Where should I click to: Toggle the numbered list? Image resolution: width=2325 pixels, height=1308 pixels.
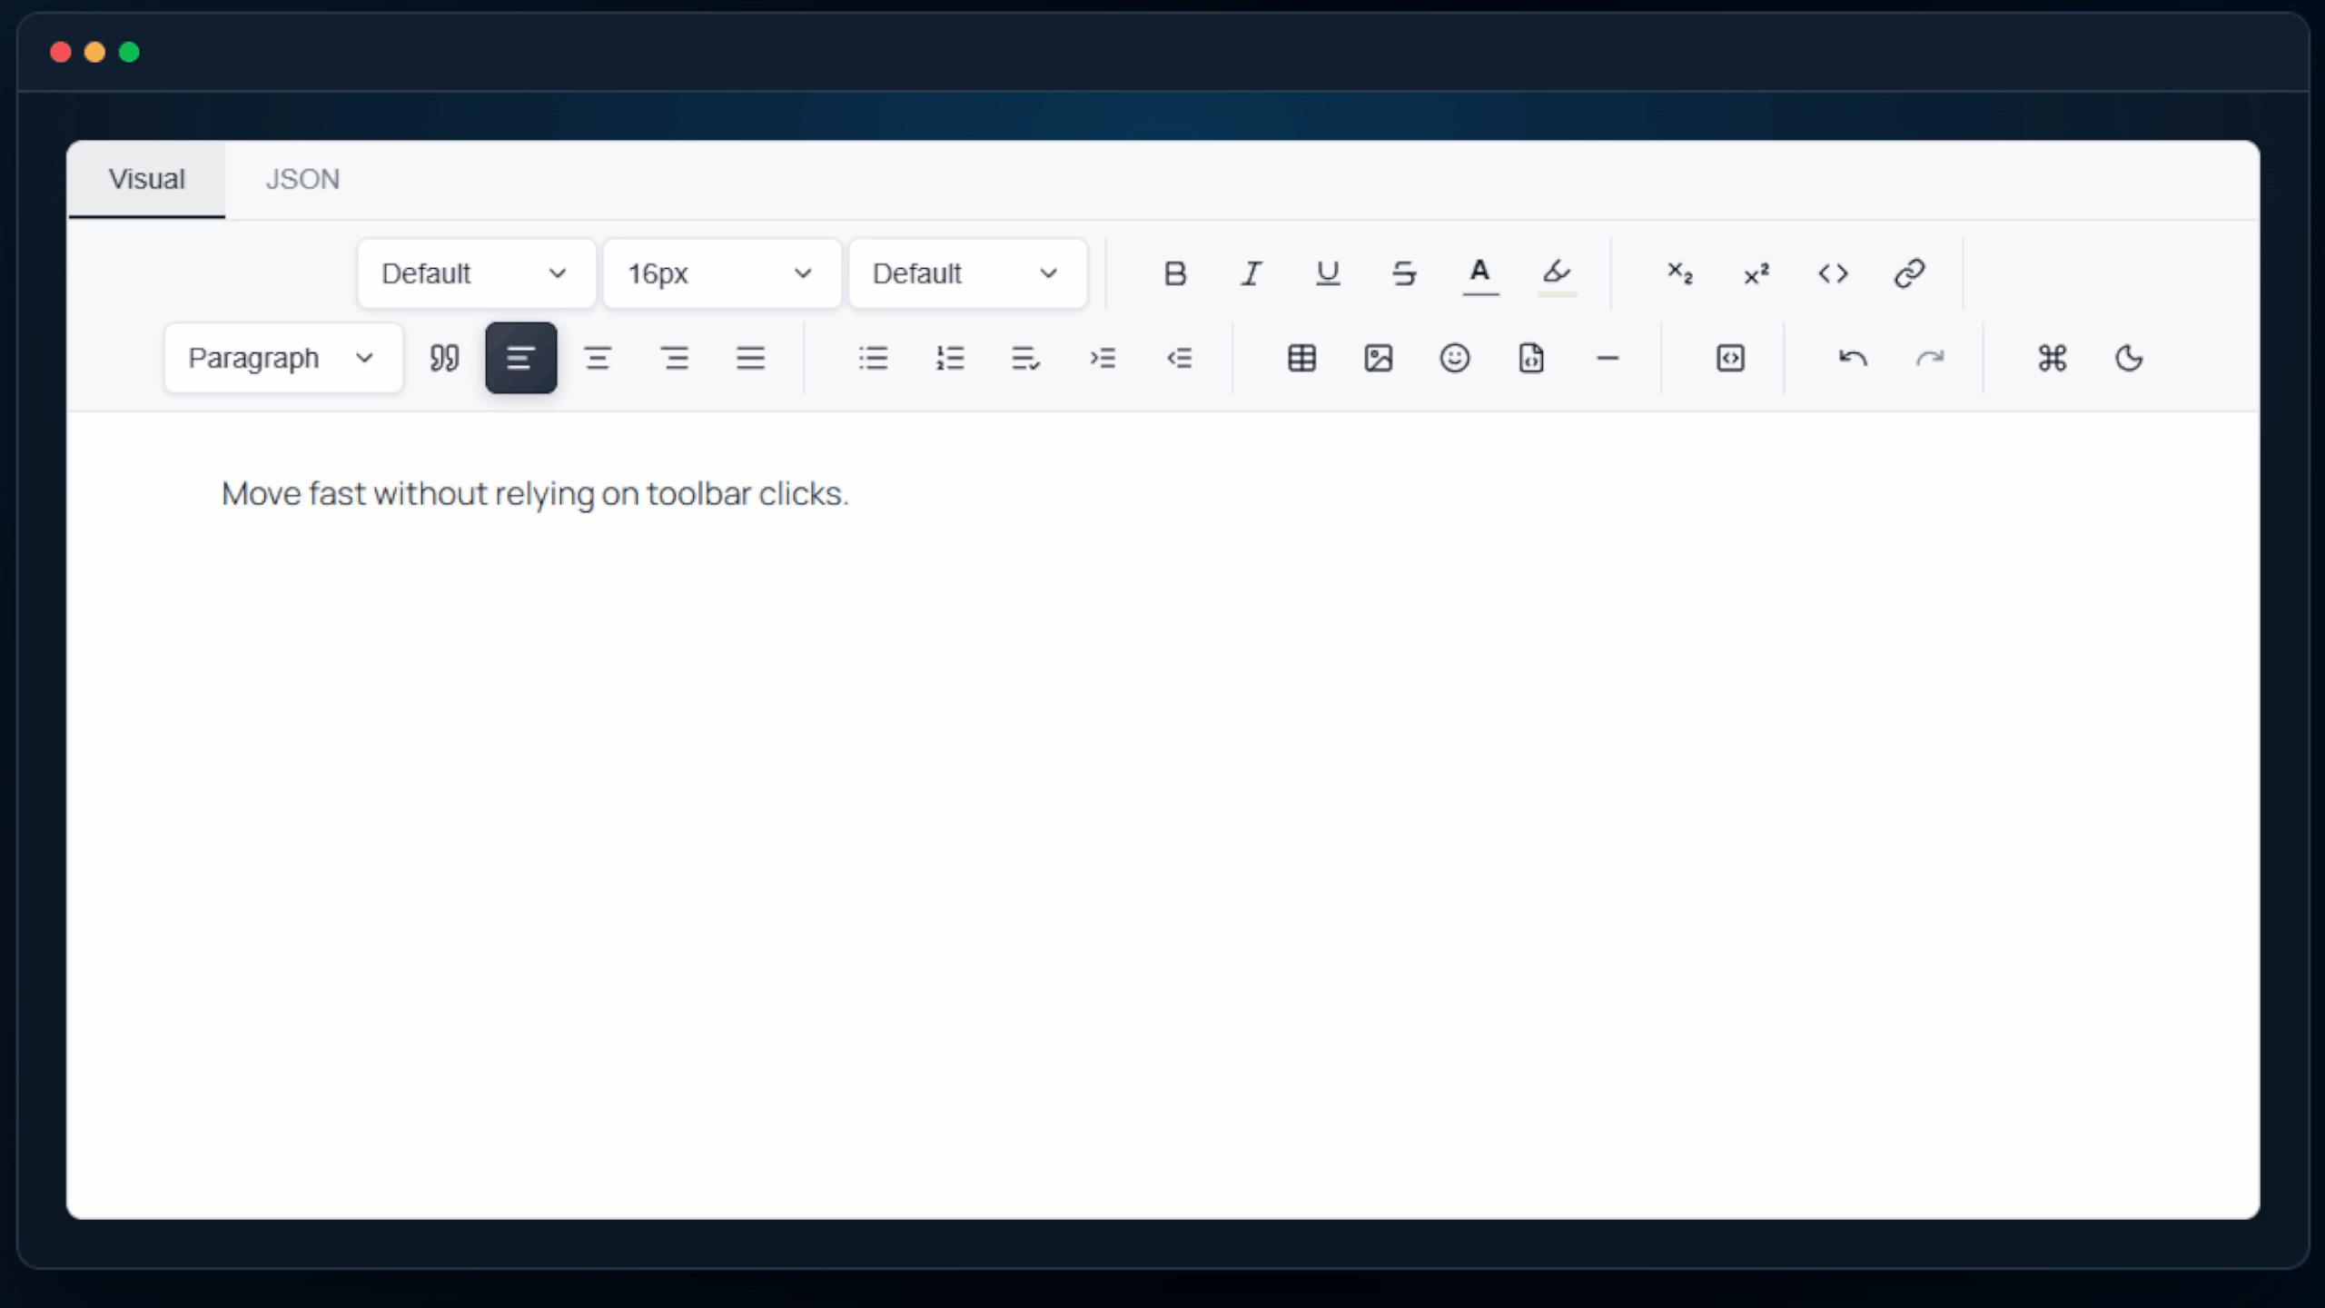[949, 358]
